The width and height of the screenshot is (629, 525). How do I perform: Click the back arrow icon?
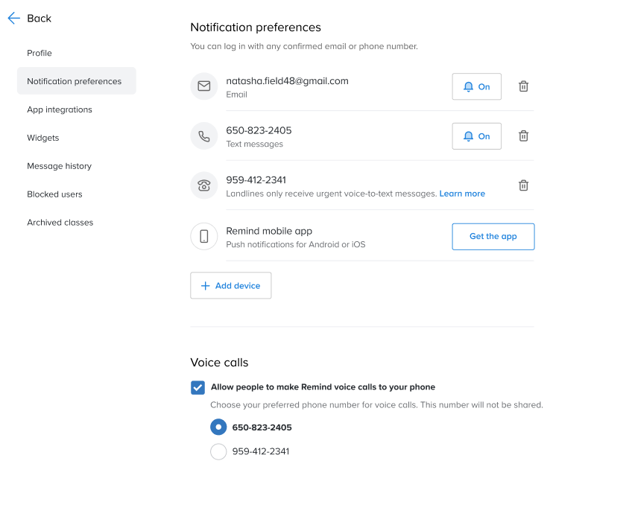13,18
